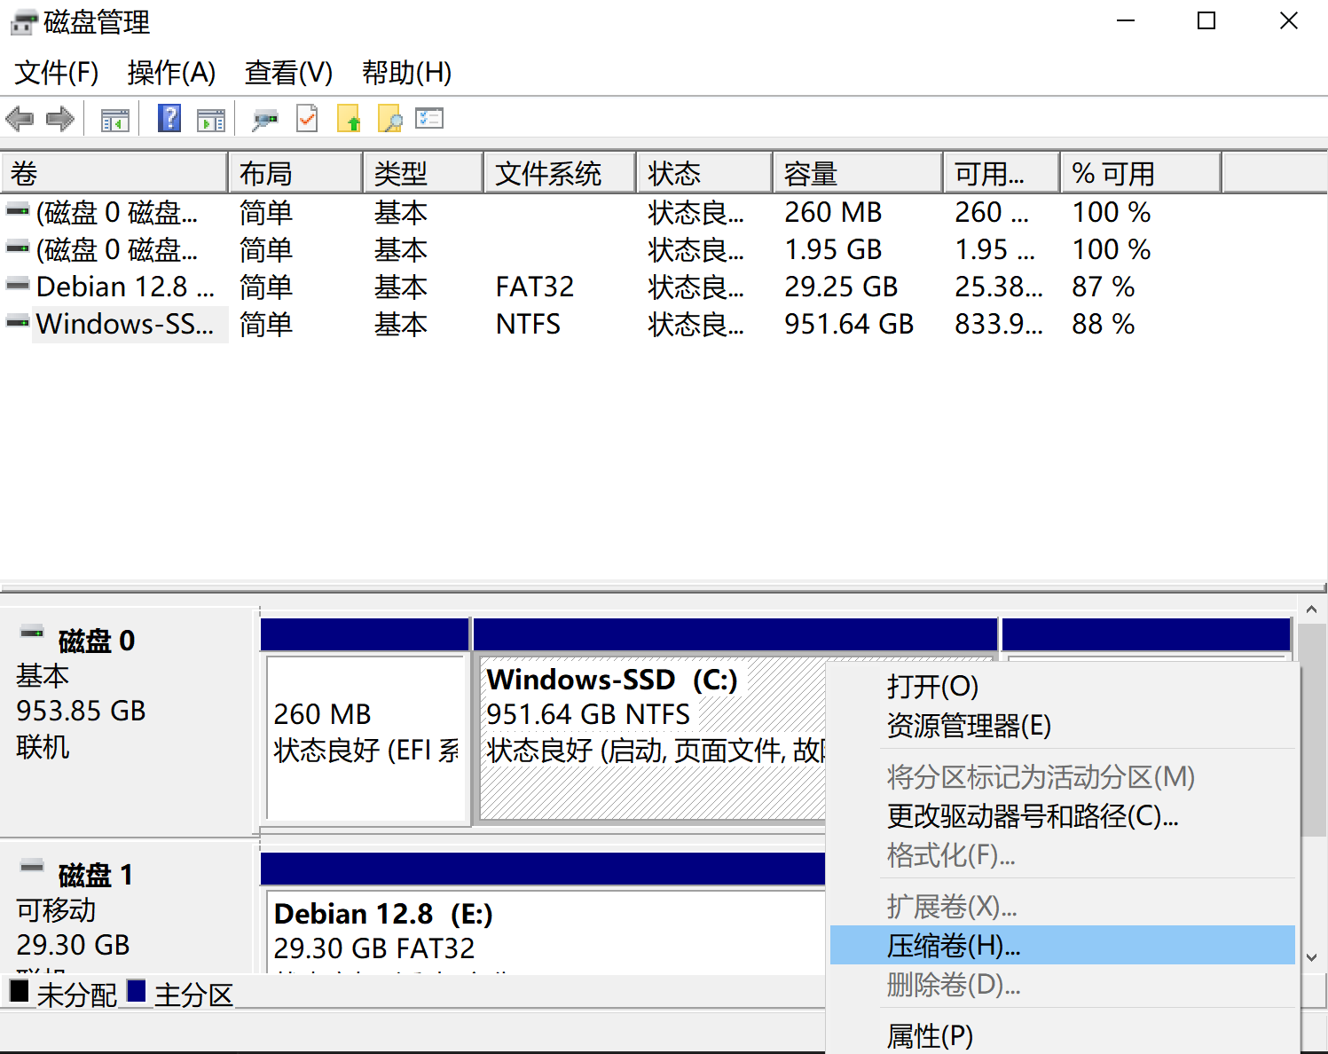Choose 属性(P) from the context menu
The width and height of the screenshot is (1328, 1054).
pyautogui.click(x=930, y=1035)
